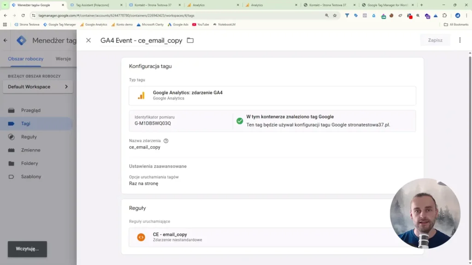Click the Szablony label icon in sidebar
472x265 pixels.
point(11,176)
